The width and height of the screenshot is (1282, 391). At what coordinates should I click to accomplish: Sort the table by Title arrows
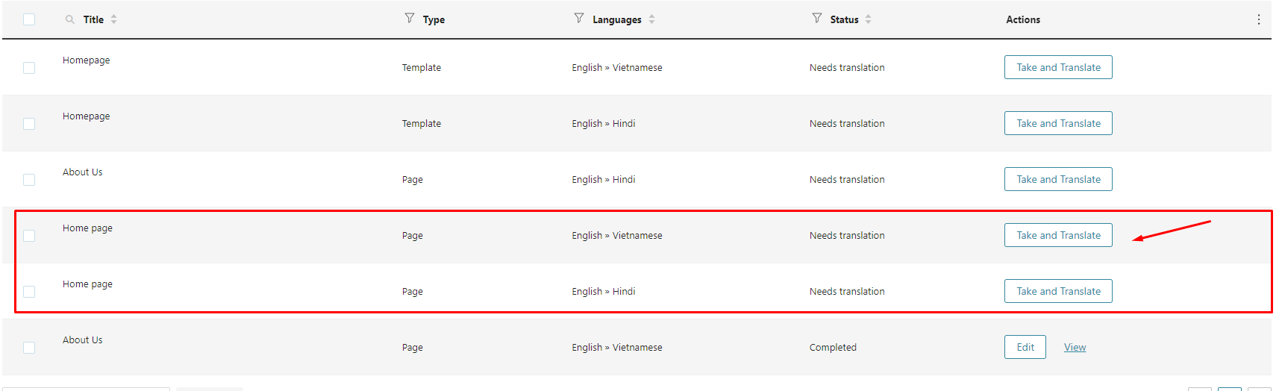pyautogui.click(x=114, y=19)
